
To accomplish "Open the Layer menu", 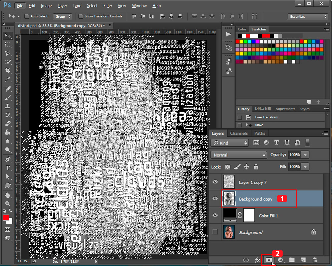I will coord(62,6).
